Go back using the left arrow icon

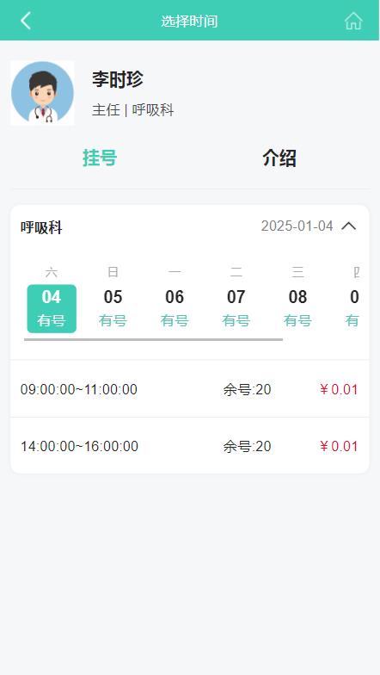click(26, 21)
